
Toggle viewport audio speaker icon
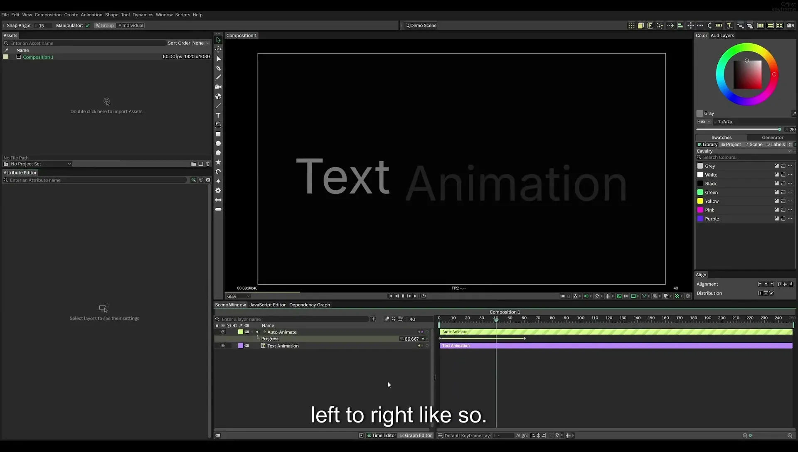click(x=586, y=296)
